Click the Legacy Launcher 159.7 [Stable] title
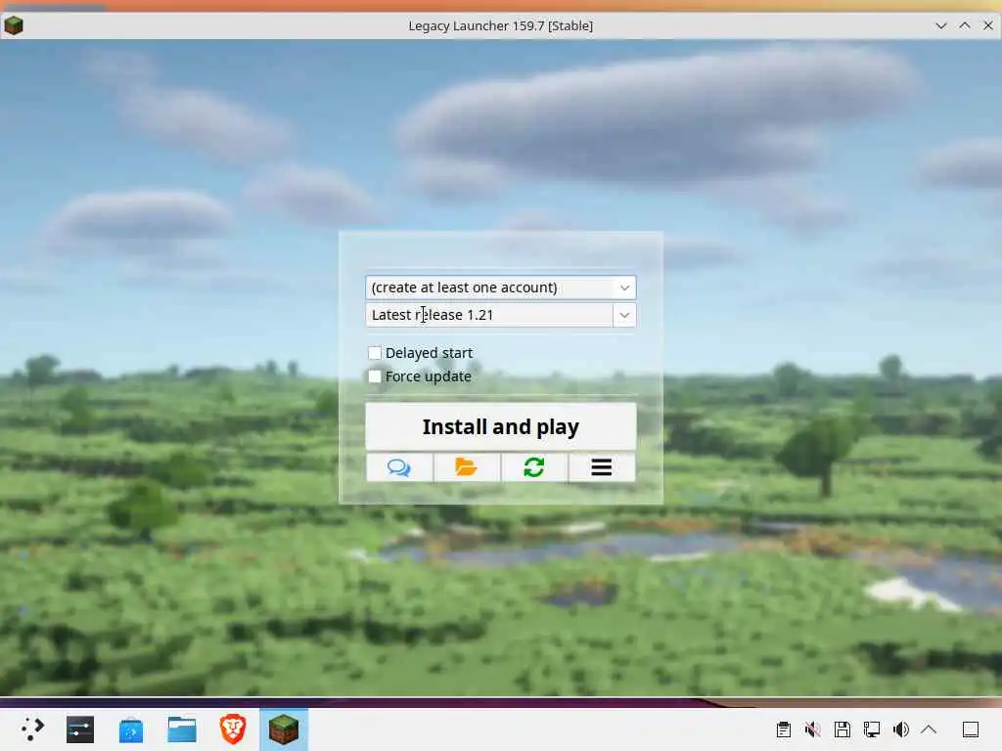Screen dimensions: 1002x751 click(x=501, y=26)
